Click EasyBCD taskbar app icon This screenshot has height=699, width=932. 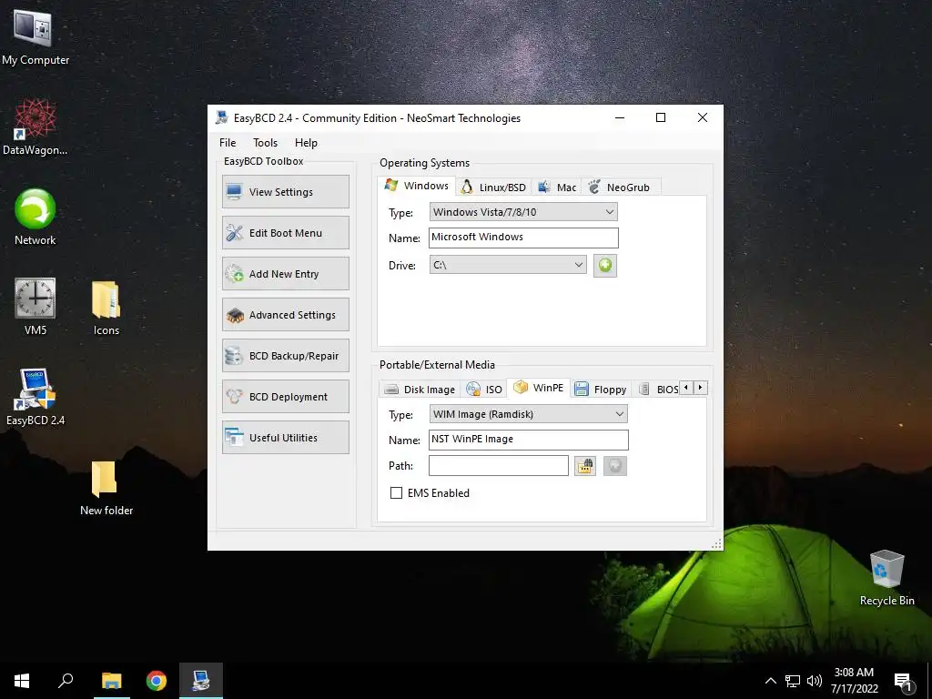201,681
